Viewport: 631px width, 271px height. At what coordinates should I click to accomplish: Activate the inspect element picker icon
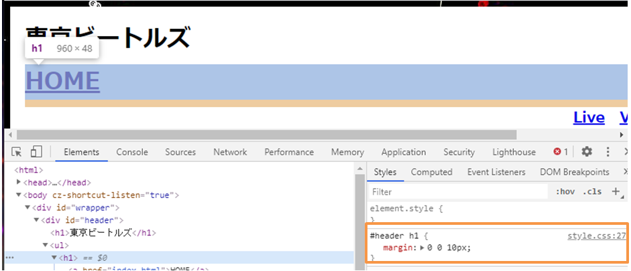click(x=17, y=152)
